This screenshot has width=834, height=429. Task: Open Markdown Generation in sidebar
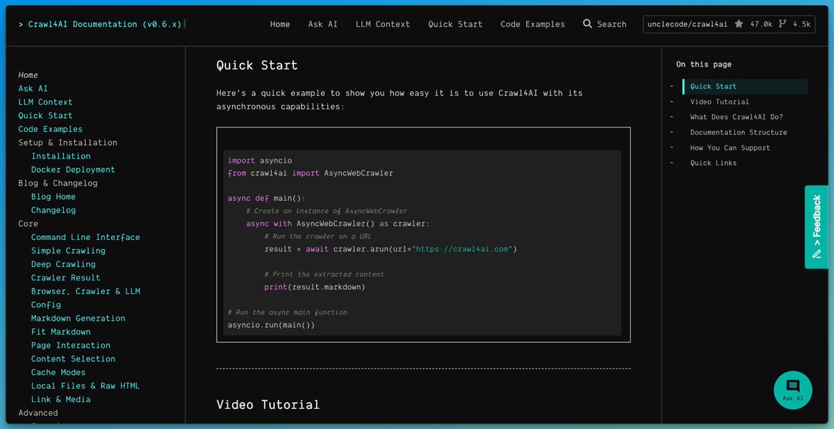point(78,318)
